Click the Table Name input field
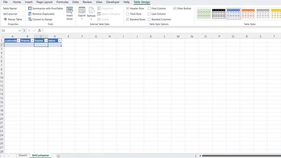Viewport: 281px width, 158px height. [x=13, y=14]
